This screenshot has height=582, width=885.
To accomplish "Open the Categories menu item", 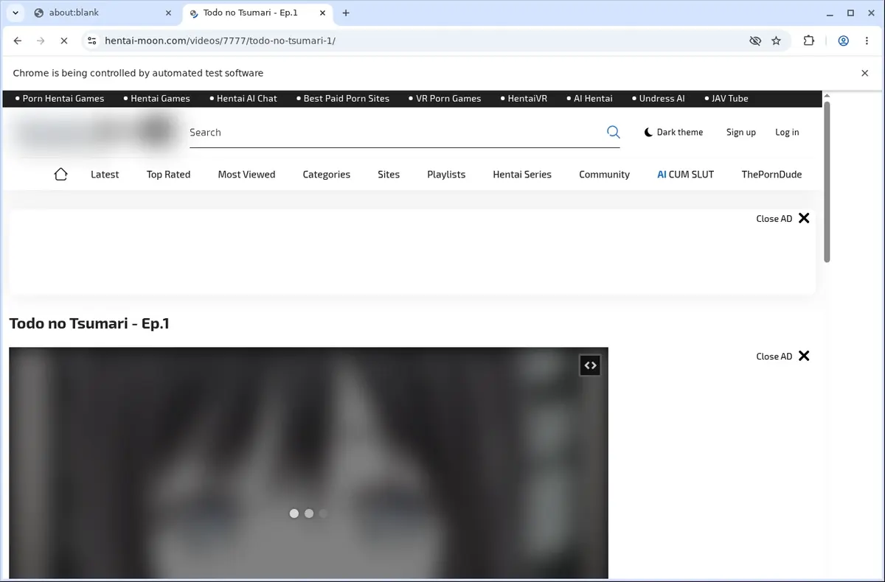I will (x=326, y=175).
